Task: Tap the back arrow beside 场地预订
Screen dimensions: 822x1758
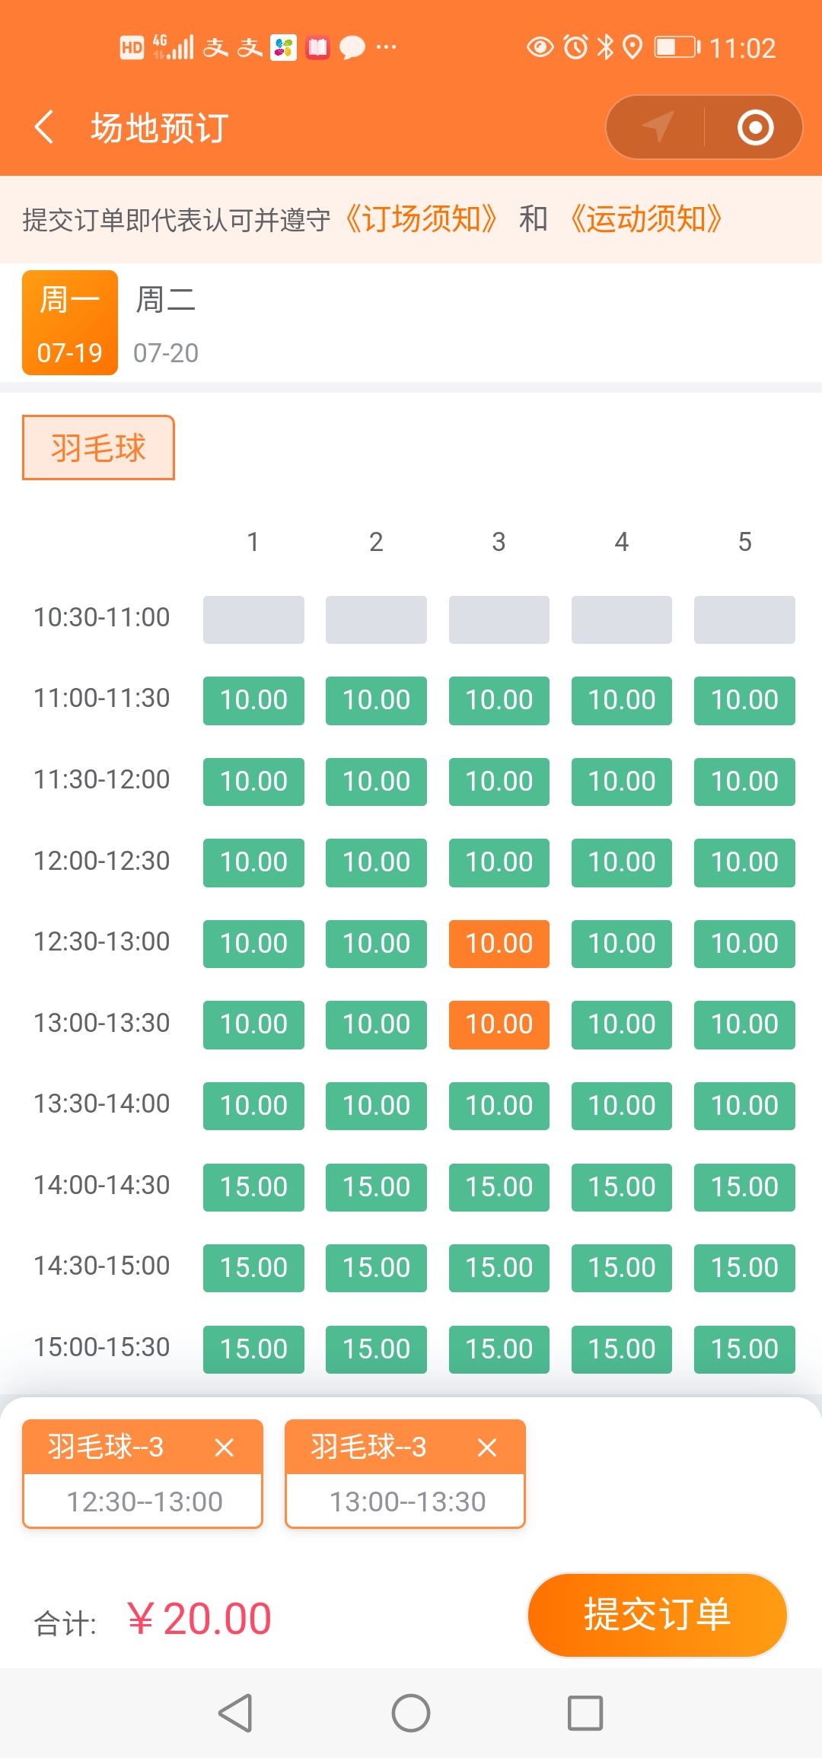Action: coord(44,127)
